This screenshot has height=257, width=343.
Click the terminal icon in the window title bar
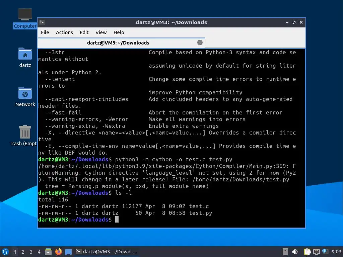tap(42, 22)
